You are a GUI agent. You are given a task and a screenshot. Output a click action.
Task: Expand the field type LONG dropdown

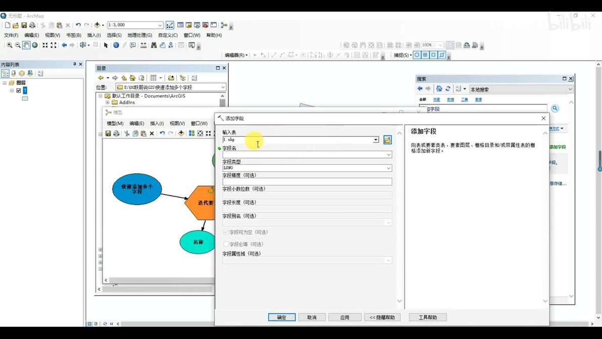pos(388,168)
